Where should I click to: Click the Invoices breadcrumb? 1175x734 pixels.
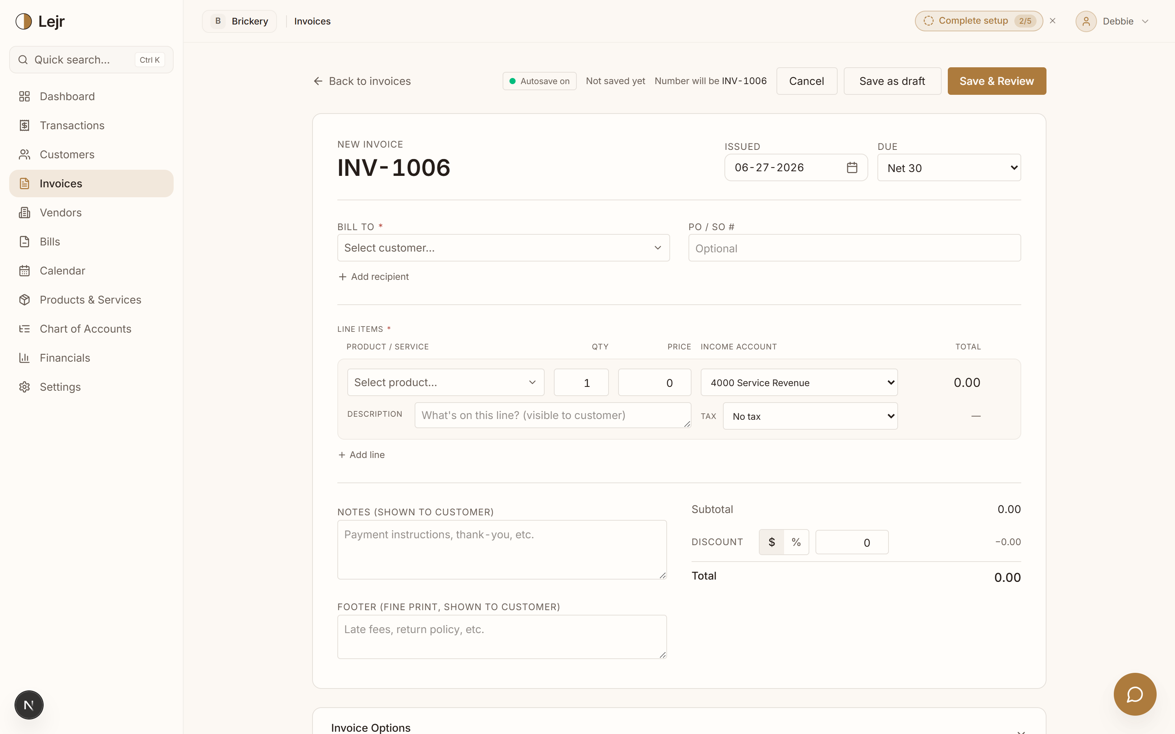click(312, 21)
